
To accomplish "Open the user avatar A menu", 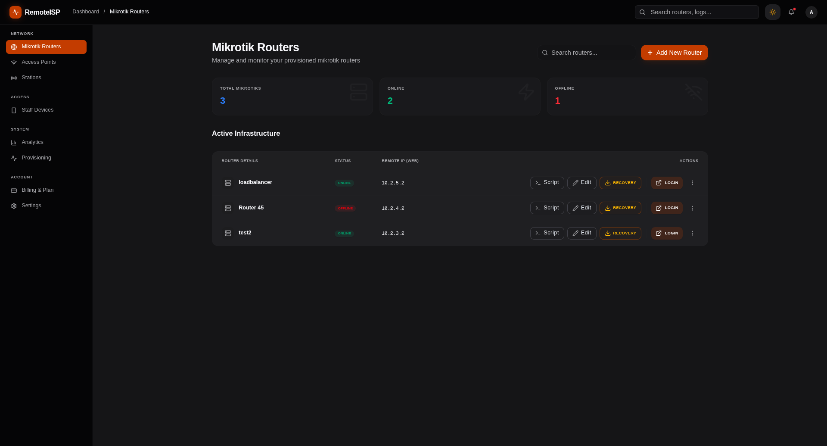I will pyautogui.click(x=811, y=12).
